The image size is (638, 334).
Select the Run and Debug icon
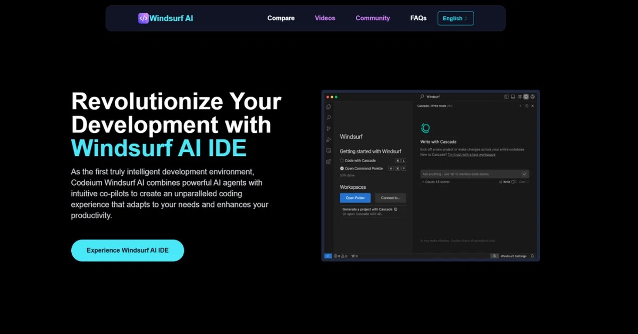[x=329, y=140]
